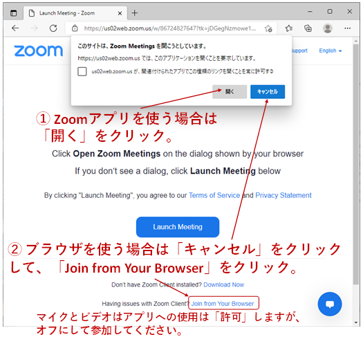The height and width of the screenshot is (346, 363).
Task: Click the address bar lock icon
Action: (x=75, y=28)
